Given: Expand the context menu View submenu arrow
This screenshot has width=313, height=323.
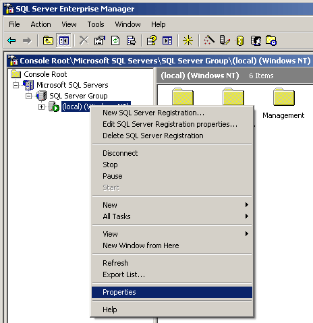Looking at the screenshot, I should click(x=247, y=234).
